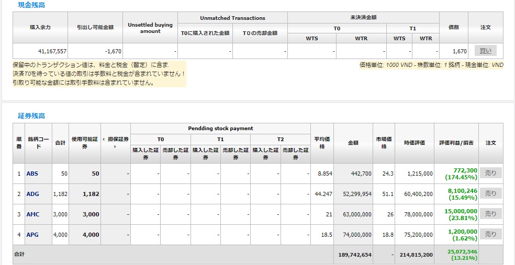The height and width of the screenshot is (265, 515).
Task: Open the ABS stock code link
Action: (x=32, y=174)
